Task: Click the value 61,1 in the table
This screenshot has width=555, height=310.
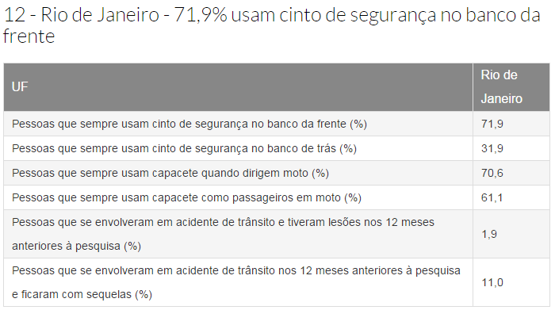Action: coord(492,197)
